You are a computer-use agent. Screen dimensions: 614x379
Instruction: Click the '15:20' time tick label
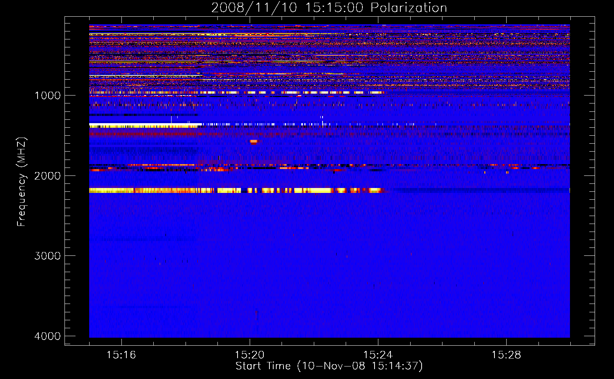click(249, 355)
